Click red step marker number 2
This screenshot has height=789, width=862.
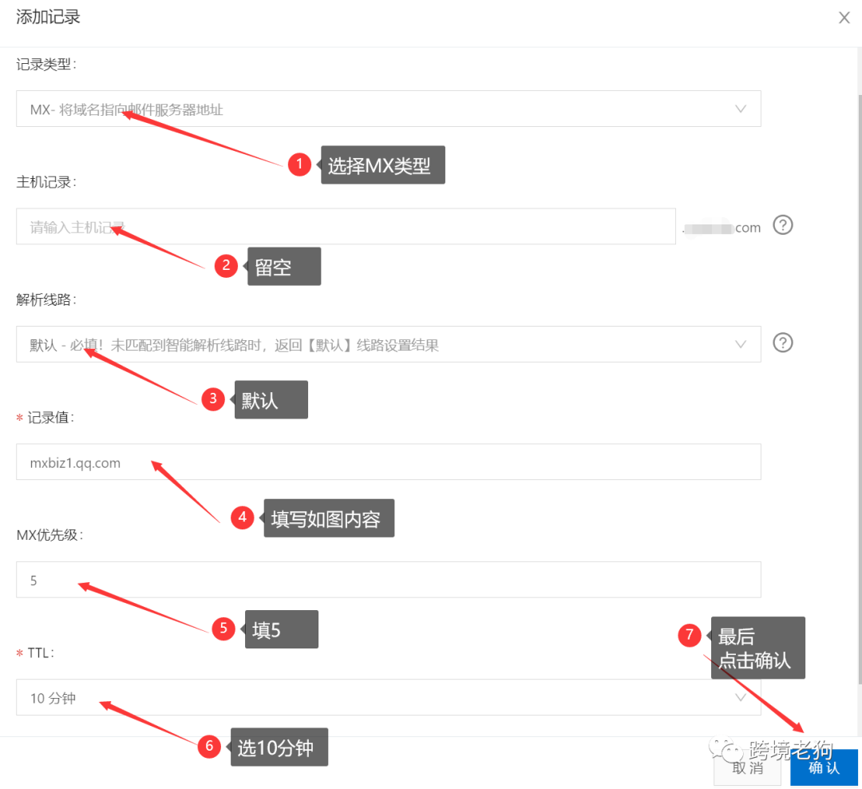(226, 266)
